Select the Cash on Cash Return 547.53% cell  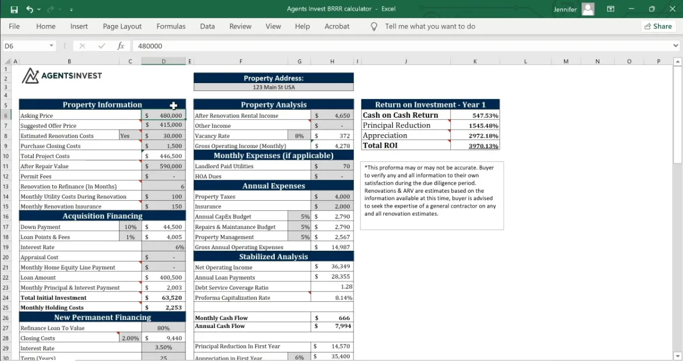(475, 115)
